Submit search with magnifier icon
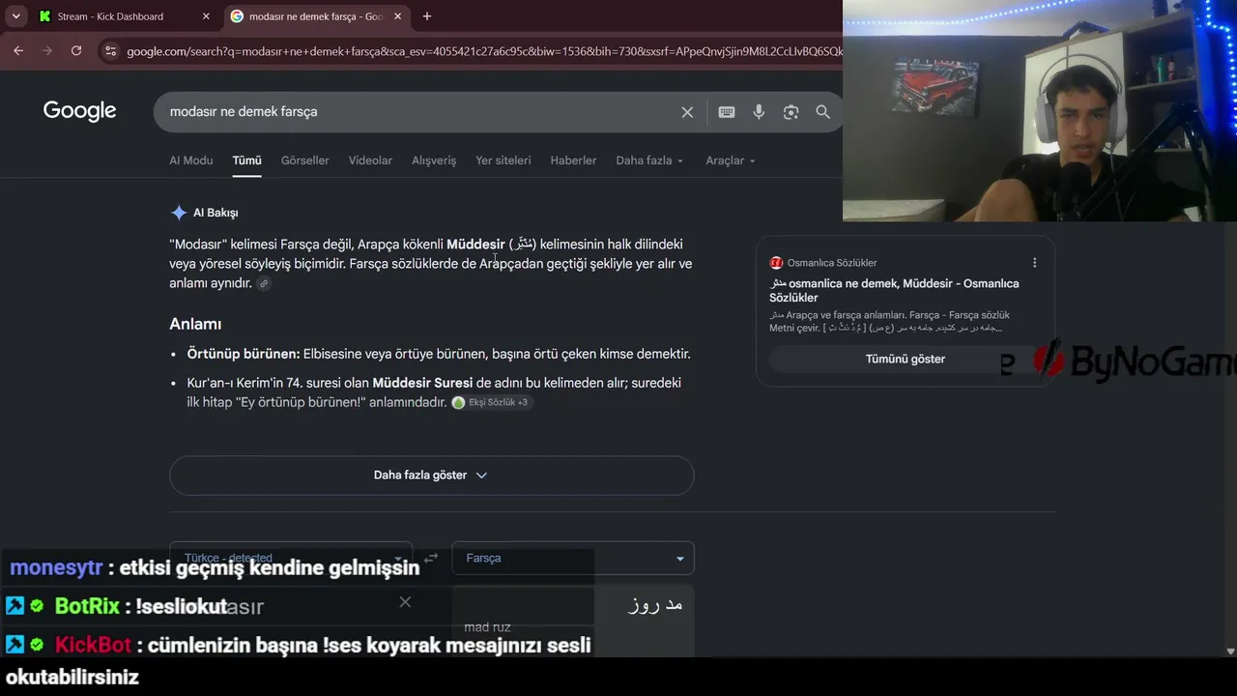 coord(822,112)
